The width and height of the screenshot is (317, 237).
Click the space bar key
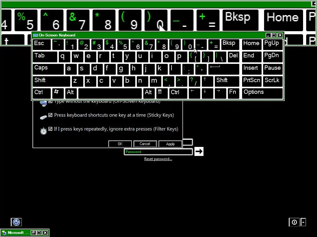click(x=110, y=94)
